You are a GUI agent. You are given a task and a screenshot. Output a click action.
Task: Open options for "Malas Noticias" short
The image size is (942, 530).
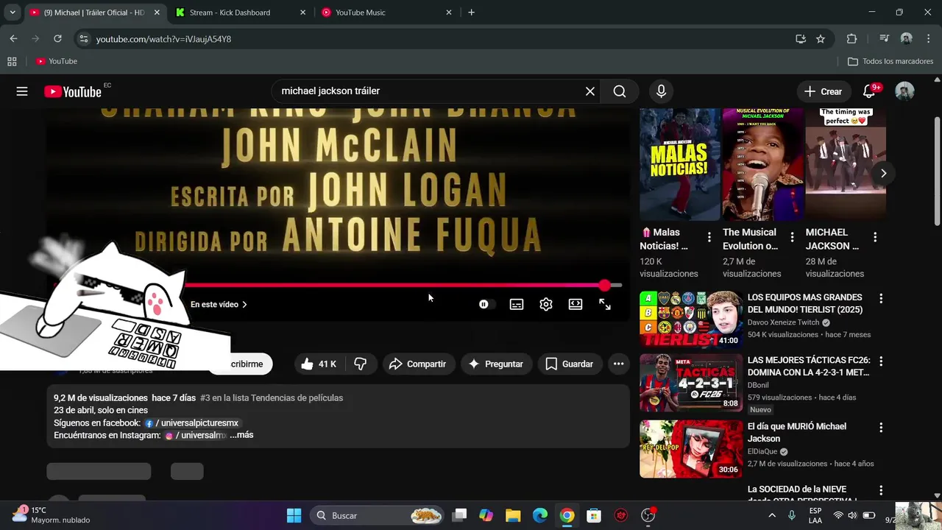tap(709, 237)
